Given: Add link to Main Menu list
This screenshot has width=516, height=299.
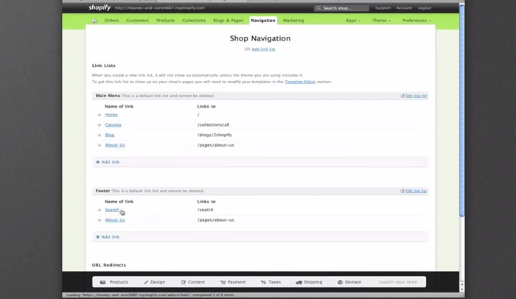Looking at the screenshot, I should (108, 162).
